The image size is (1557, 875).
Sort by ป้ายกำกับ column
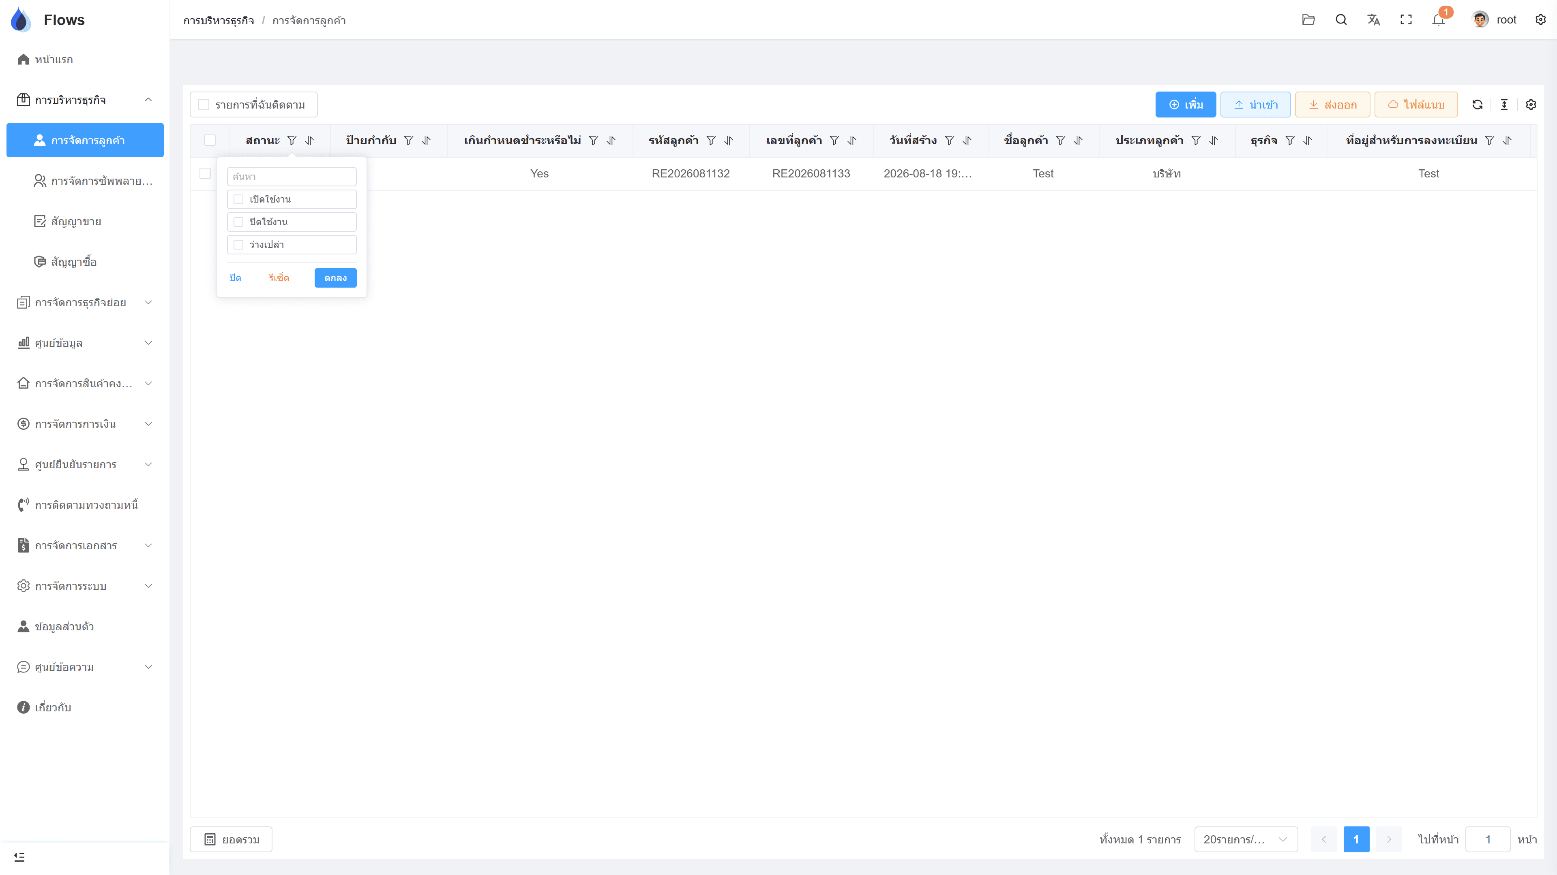pos(426,140)
